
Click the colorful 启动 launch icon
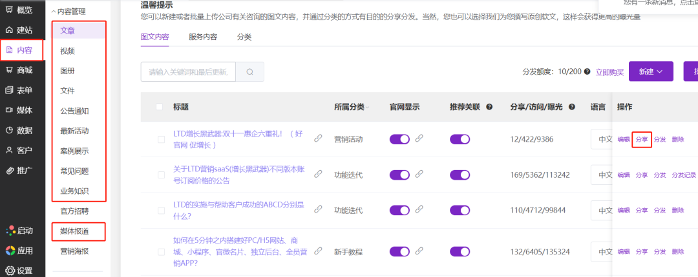[x=10, y=231]
